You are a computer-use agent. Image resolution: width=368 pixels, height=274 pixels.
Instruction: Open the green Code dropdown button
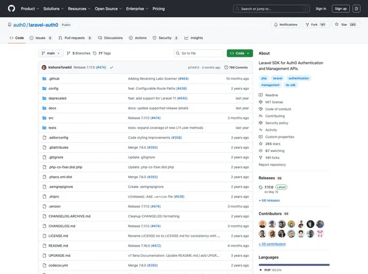[240, 54]
